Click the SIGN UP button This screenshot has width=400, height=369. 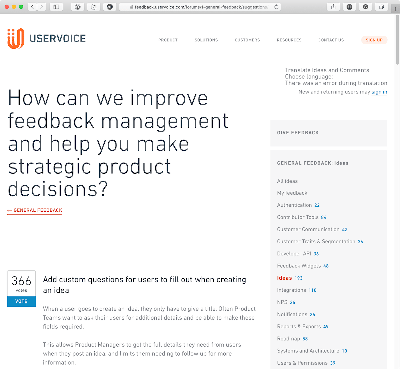(374, 40)
